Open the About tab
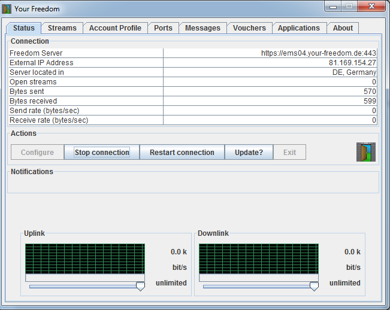The width and height of the screenshot is (390, 310). click(x=343, y=28)
